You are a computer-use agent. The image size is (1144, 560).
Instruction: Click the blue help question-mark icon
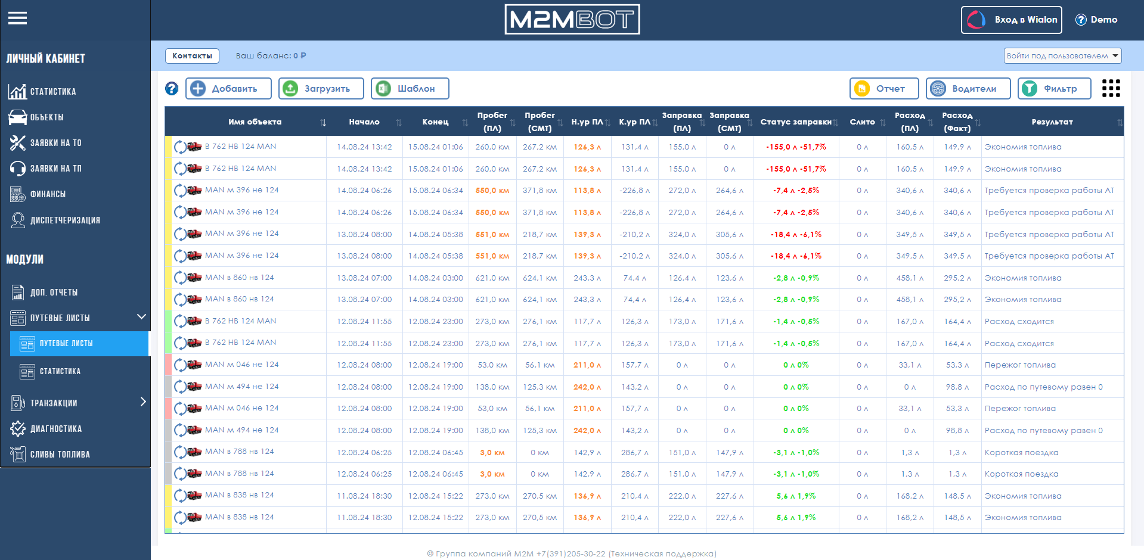pos(172,89)
